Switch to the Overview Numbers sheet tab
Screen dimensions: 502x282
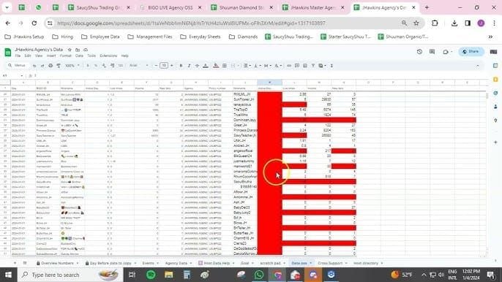(x=57, y=263)
